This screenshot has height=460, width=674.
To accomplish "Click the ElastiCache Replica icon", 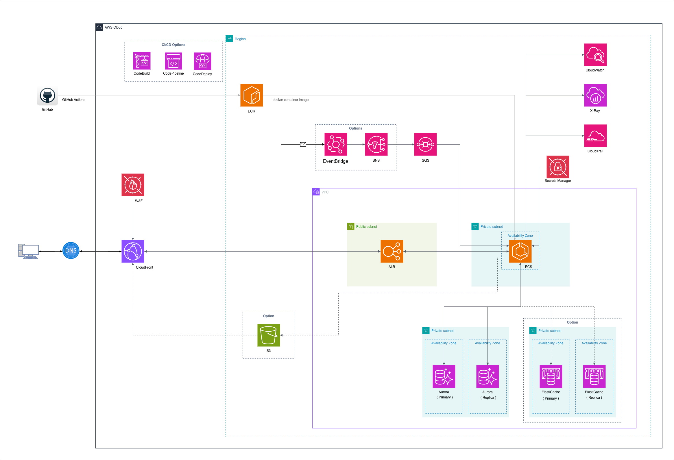I will [594, 376].
